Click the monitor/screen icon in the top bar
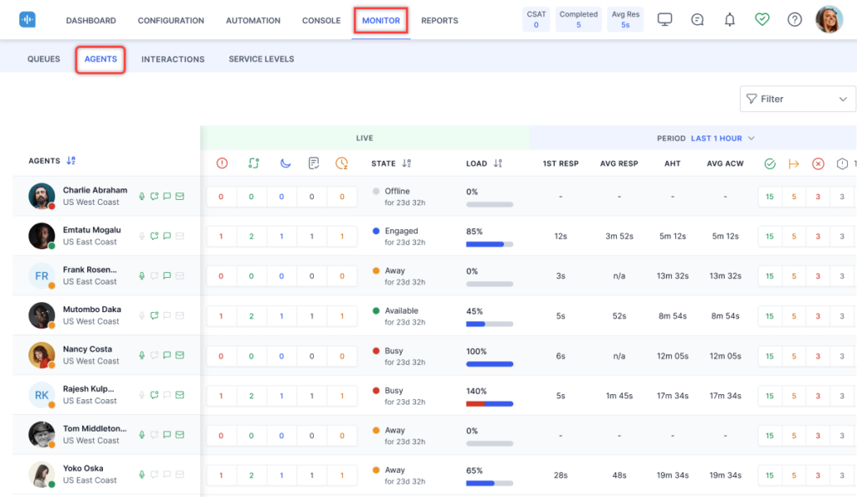The image size is (857, 497). tap(665, 18)
